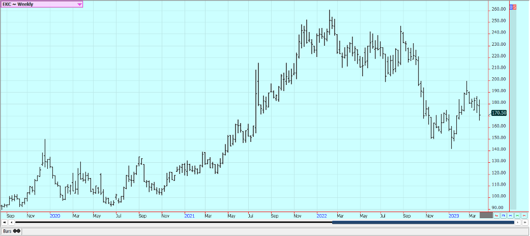Click the blue arrow icon in bottom toolbar
This screenshot has height=236, width=530.
click(x=503, y=216)
